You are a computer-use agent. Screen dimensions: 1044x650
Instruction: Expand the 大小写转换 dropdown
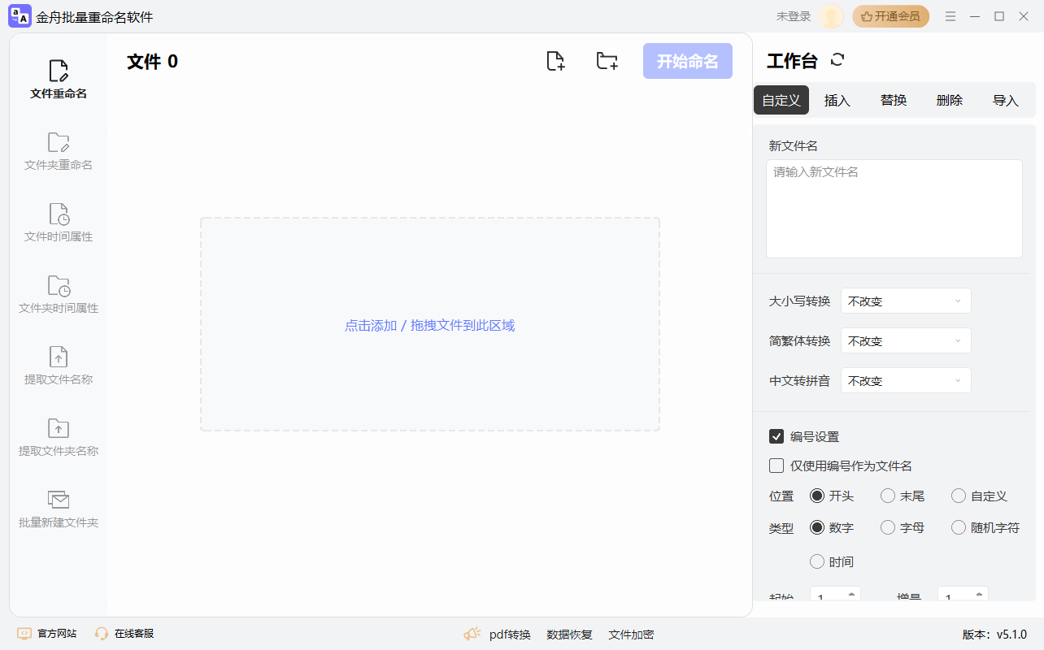[906, 301]
